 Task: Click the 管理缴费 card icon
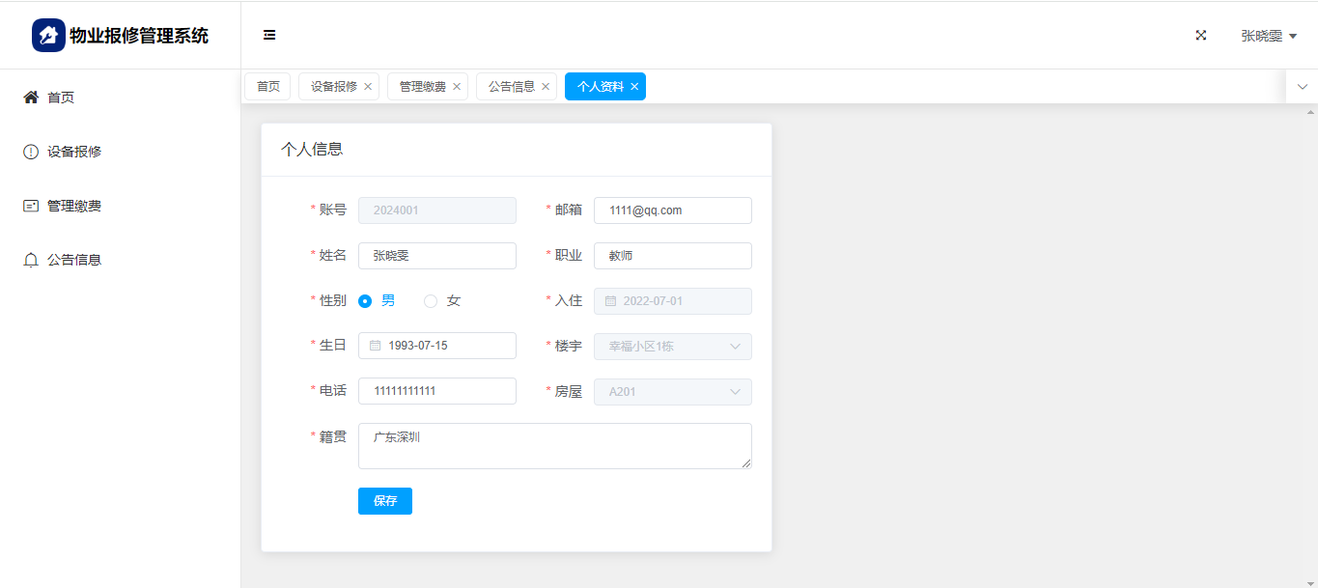coord(31,206)
